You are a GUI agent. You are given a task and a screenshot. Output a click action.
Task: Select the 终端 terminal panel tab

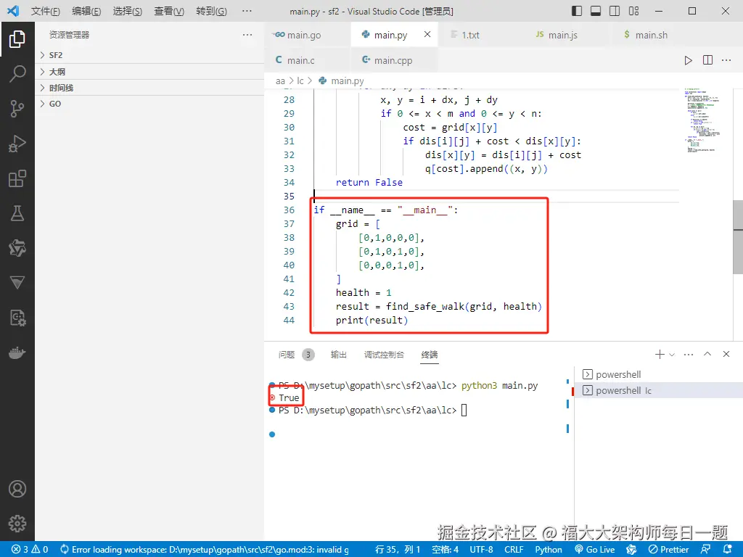click(x=430, y=354)
